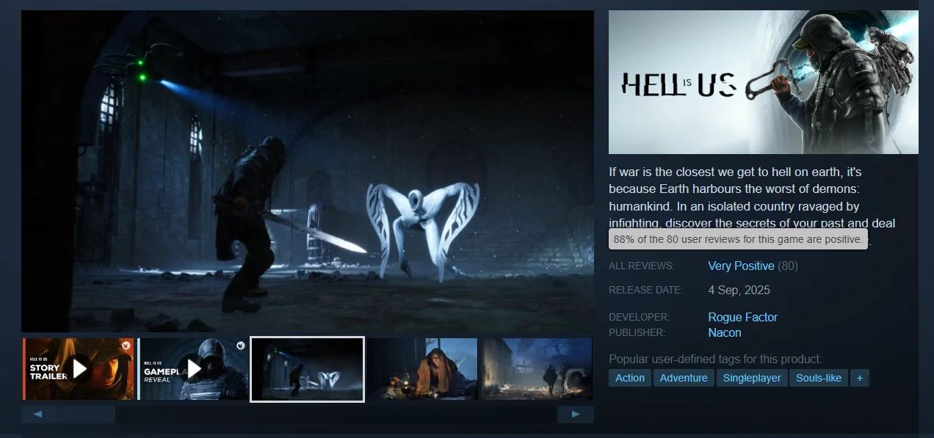The width and height of the screenshot is (934, 438).
Task: Open the Rogue Factor developer page
Action: point(742,317)
